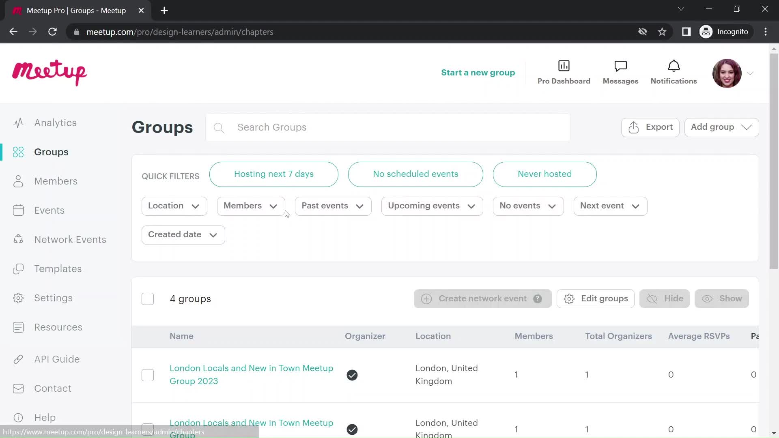Open the Analytics menu item
Viewport: 779px width, 438px height.
(55, 123)
